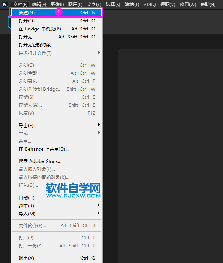This screenshot has height=263, width=223.
Task: Expand the 生成 submenu
Action: 57,133
